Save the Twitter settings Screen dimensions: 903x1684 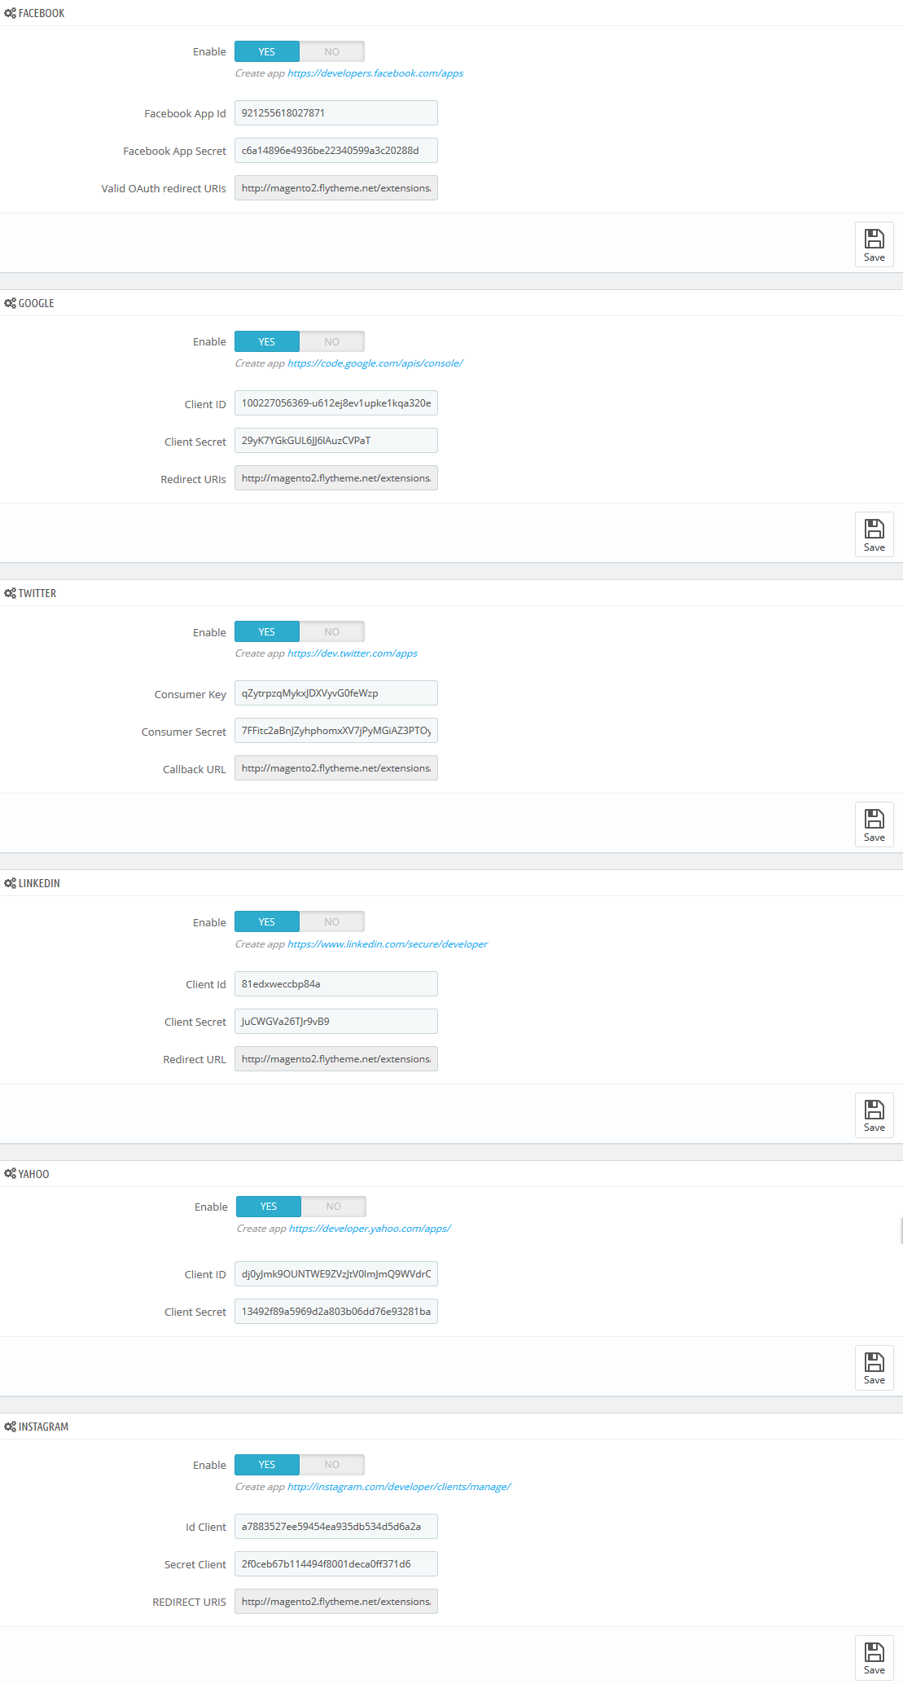pos(875,824)
